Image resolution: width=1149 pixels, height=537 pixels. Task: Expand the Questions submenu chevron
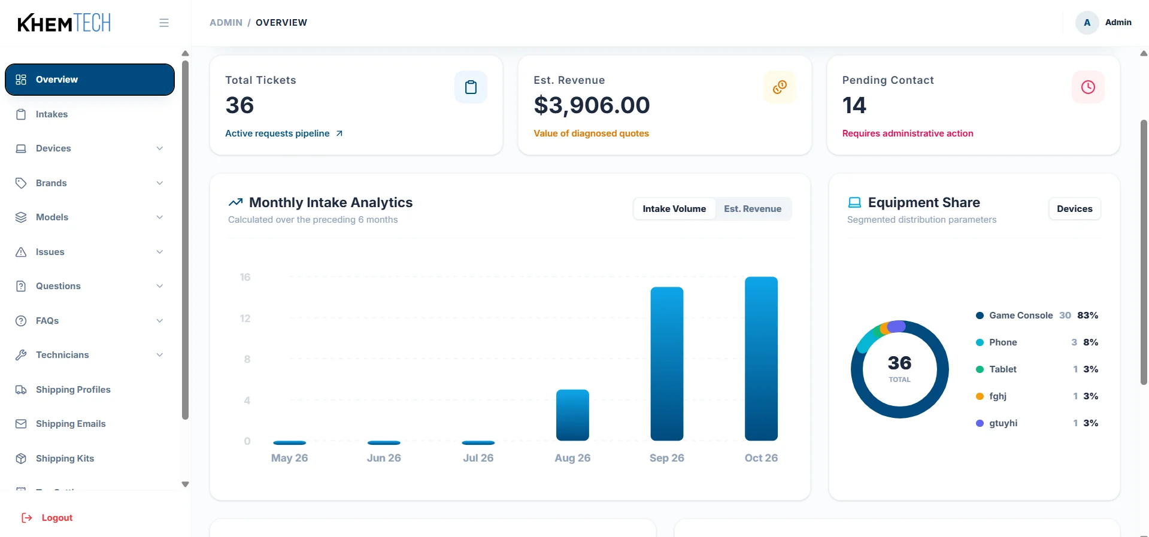click(160, 286)
